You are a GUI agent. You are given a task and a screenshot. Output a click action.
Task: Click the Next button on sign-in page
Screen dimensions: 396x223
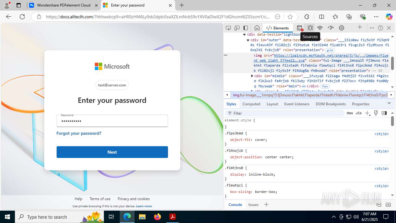[112, 152]
